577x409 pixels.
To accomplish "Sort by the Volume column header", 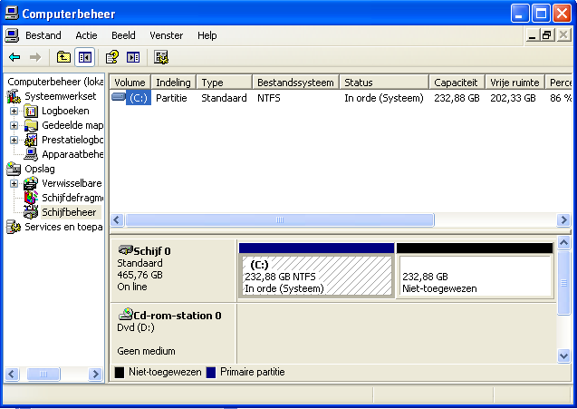I will click(130, 83).
